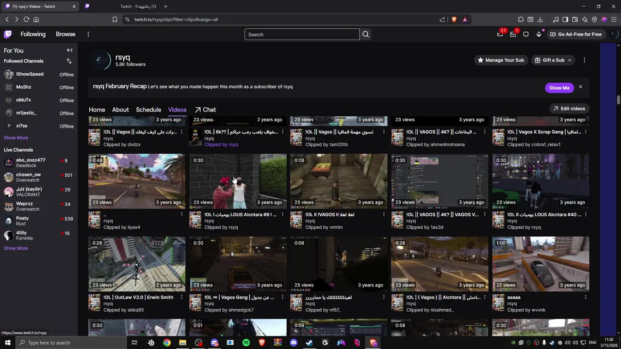Go to Browse in top navigation
621x349 pixels.
65,34
